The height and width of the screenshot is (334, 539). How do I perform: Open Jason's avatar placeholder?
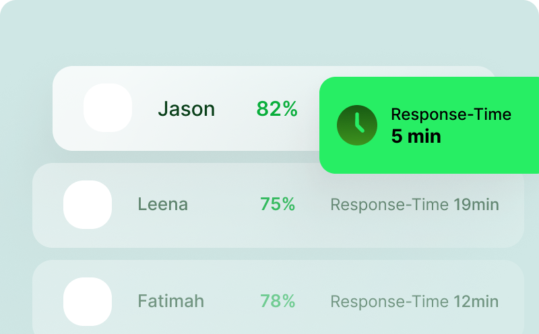tap(108, 108)
